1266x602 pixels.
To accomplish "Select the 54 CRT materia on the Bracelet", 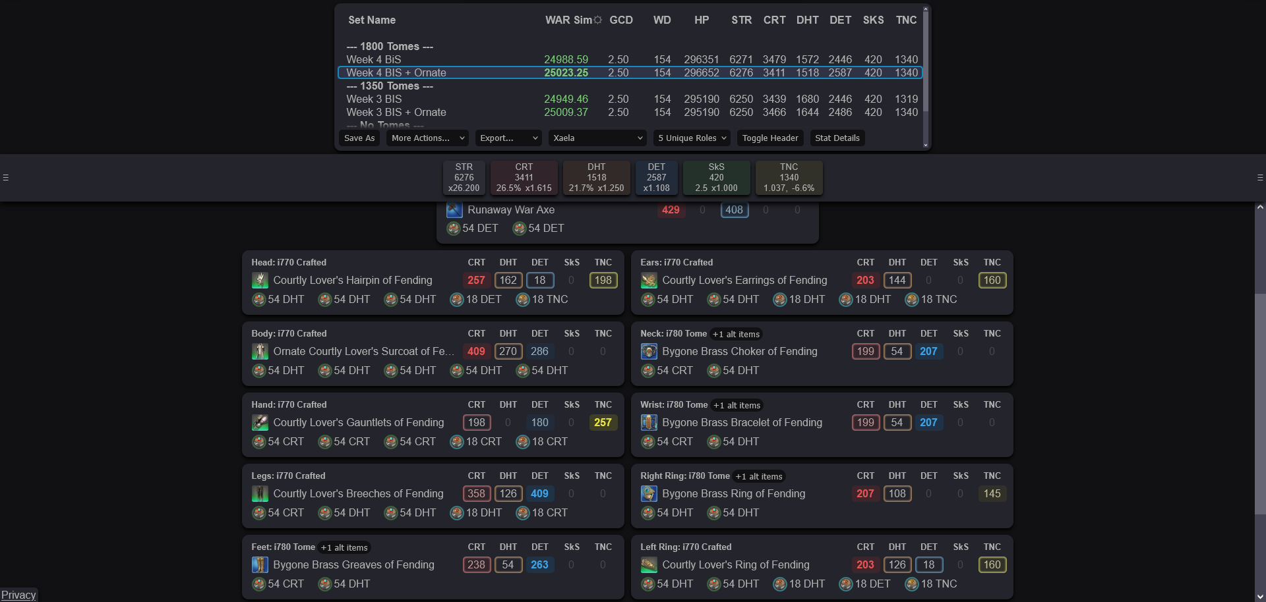I will (x=667, y=442).
